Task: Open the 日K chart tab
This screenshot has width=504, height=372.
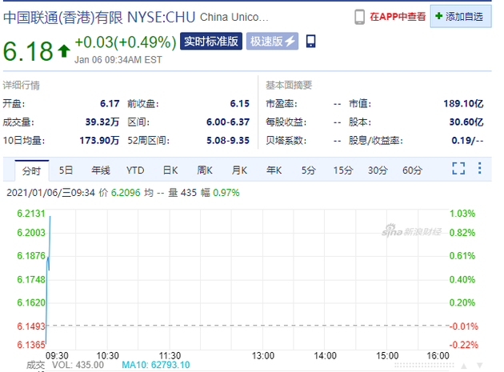Action: pos(170,170)
